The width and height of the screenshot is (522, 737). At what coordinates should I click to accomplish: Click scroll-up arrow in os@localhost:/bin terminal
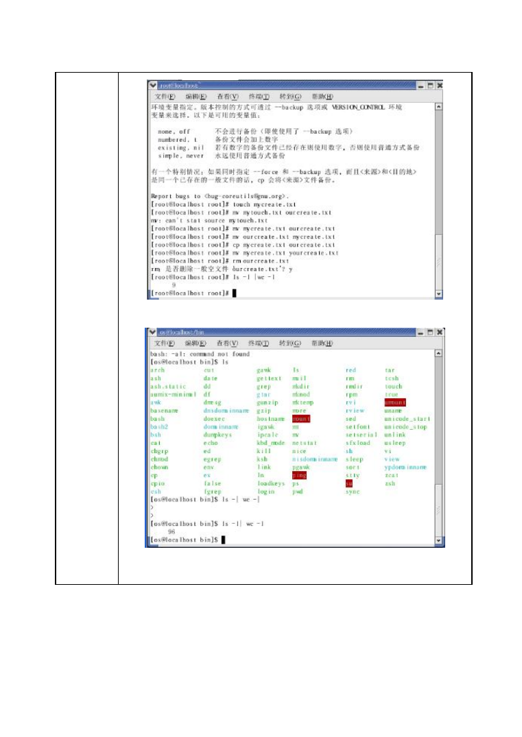pyautogui.click(x=438, y=353)
